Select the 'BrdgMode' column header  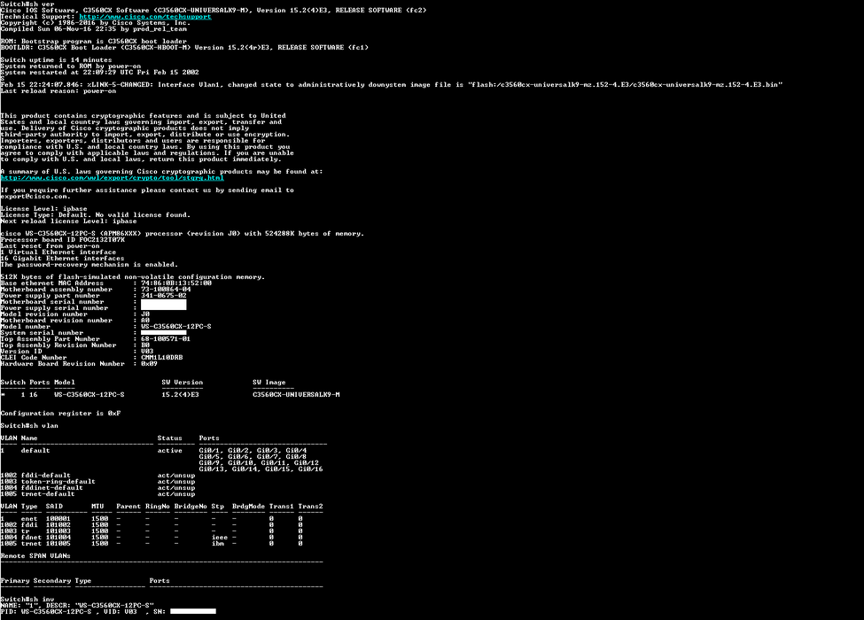tap(248, 506)
